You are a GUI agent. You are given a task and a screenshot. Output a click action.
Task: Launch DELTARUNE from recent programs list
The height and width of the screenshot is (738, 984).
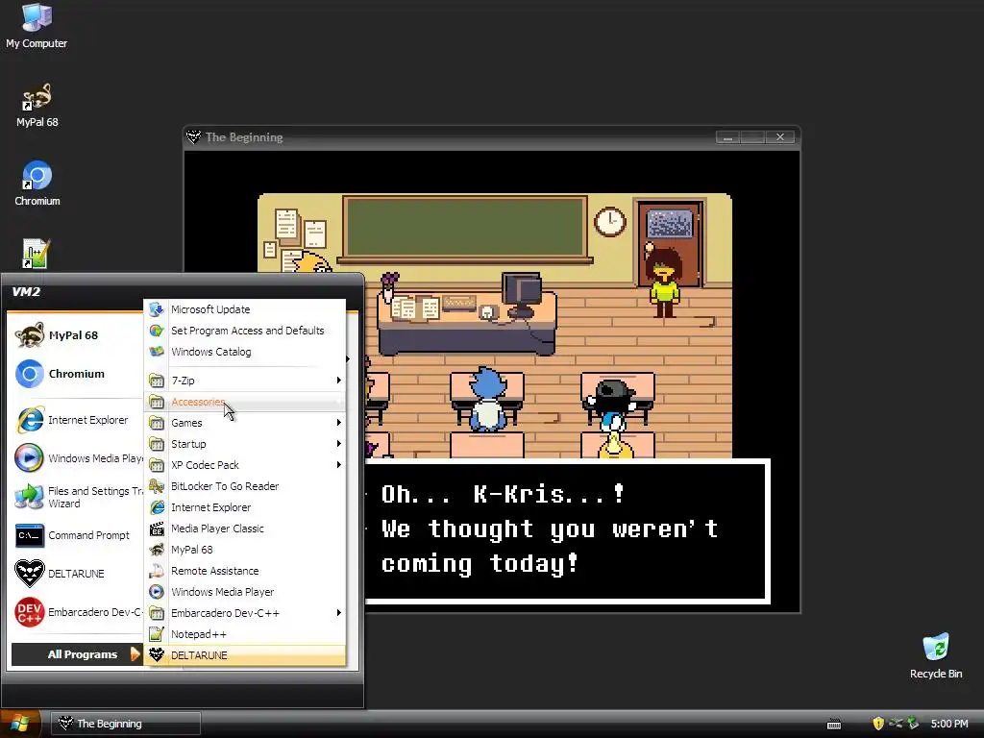click(74, 574)
